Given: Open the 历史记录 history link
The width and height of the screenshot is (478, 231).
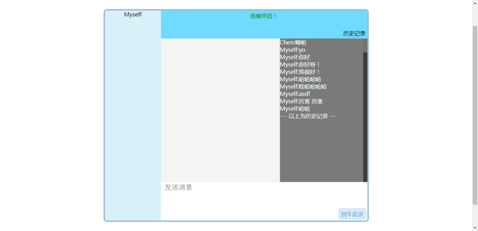Looking at the screenshot, I should pyautogui.click(x=354, y=34).
